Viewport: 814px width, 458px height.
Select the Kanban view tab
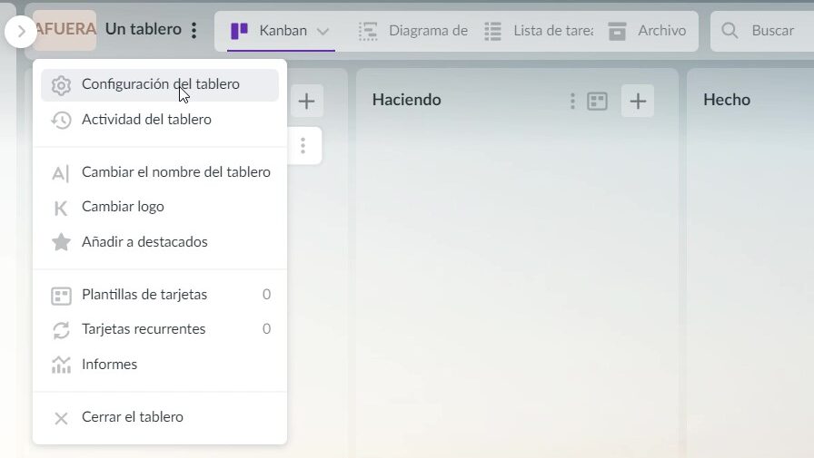281,31
